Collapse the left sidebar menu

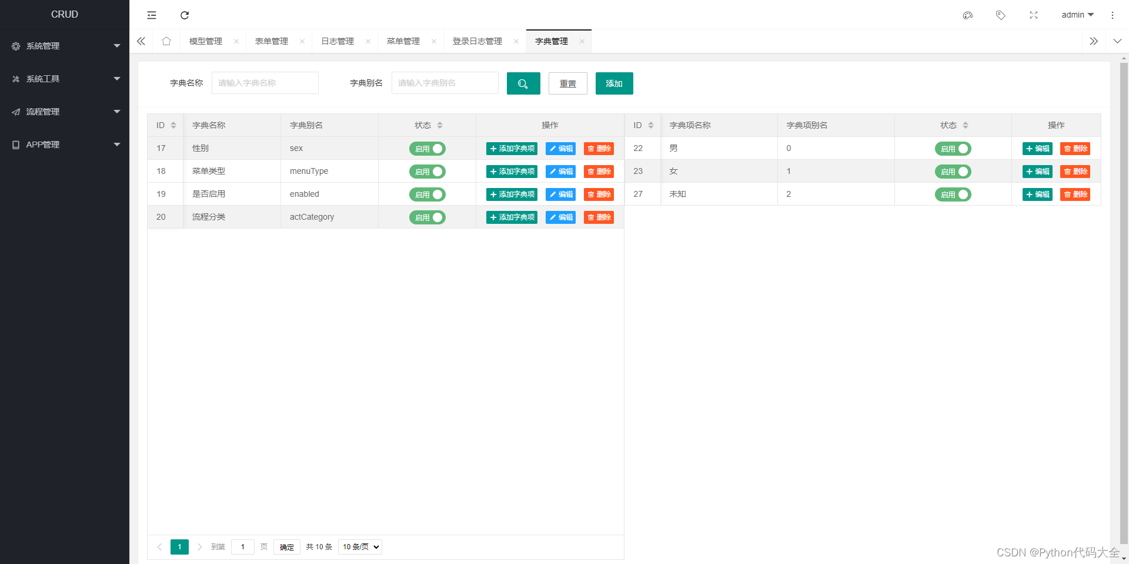[x=151, y=15]
